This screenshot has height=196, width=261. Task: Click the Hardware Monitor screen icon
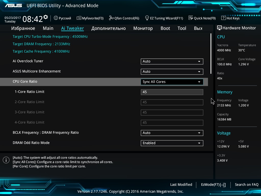click(x=219, y=28)
